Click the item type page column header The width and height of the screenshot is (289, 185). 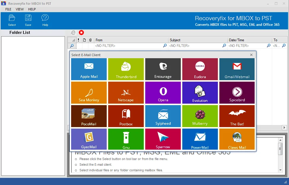[x=84, y=40]
